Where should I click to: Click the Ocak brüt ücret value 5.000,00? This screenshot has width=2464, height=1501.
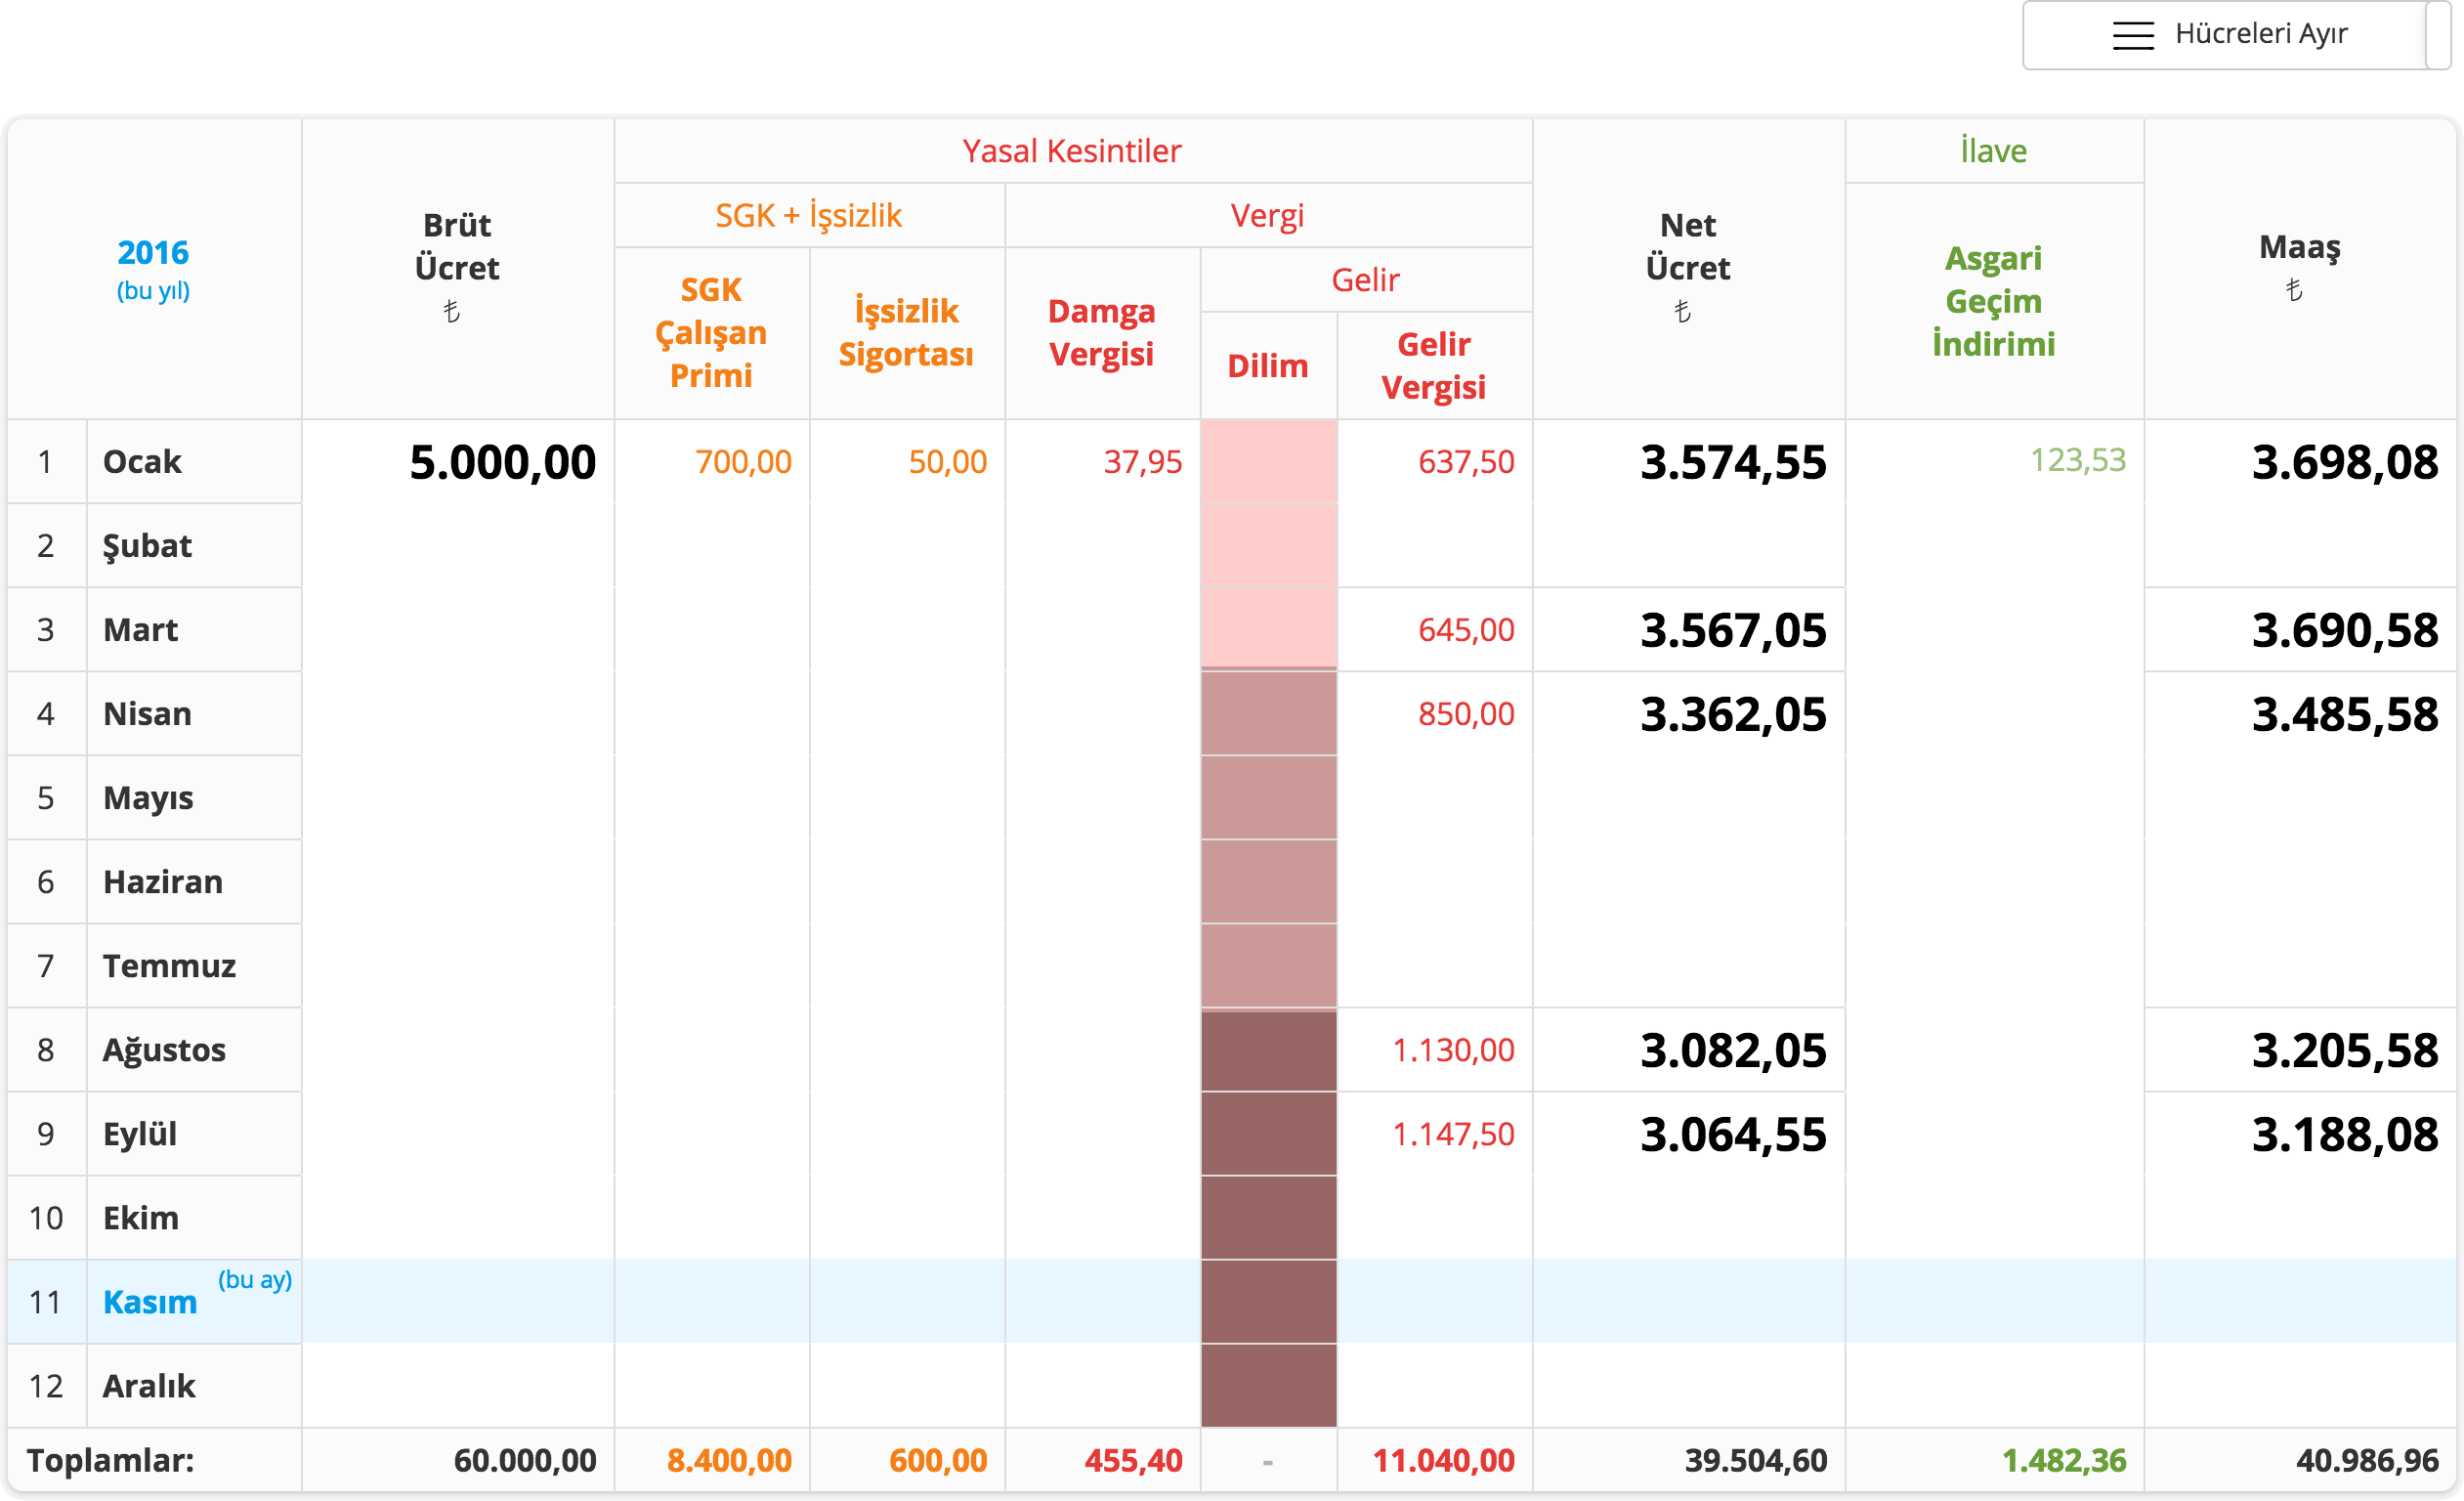click(x=502, y=462)
